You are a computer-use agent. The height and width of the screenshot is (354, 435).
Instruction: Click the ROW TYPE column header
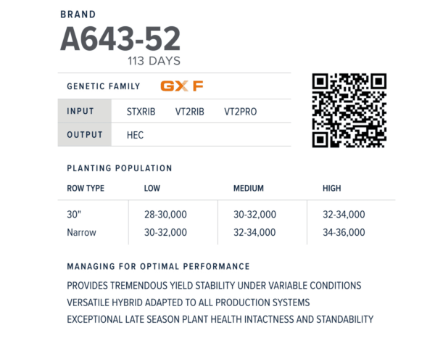[x=86, y=189]
